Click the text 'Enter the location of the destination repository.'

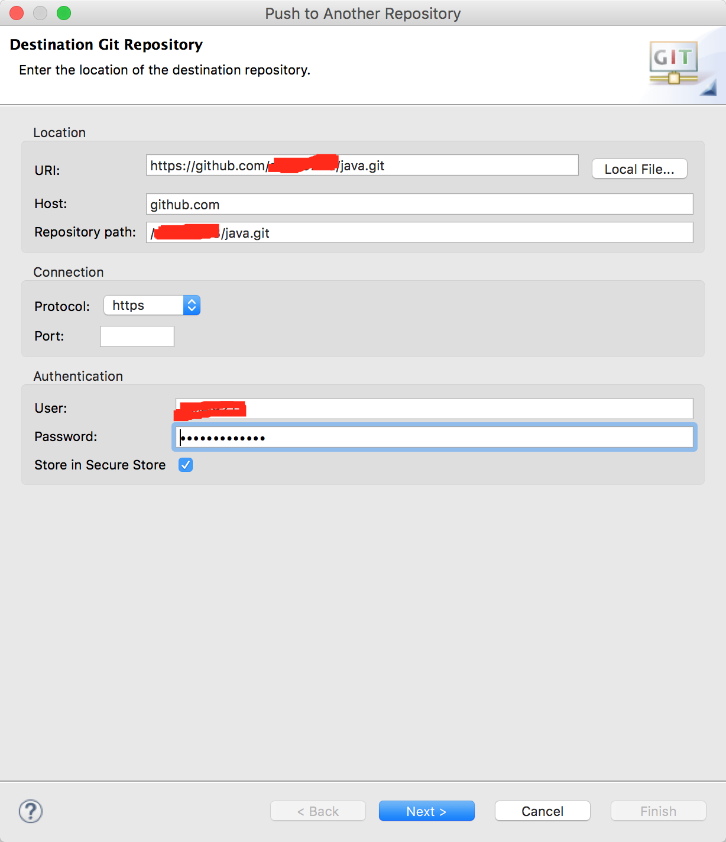[x=164, y=70]
